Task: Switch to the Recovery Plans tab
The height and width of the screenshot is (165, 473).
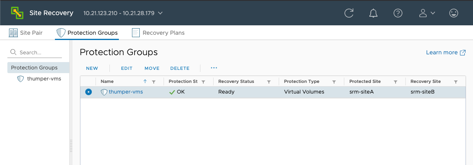Action: tap(158, 33)
